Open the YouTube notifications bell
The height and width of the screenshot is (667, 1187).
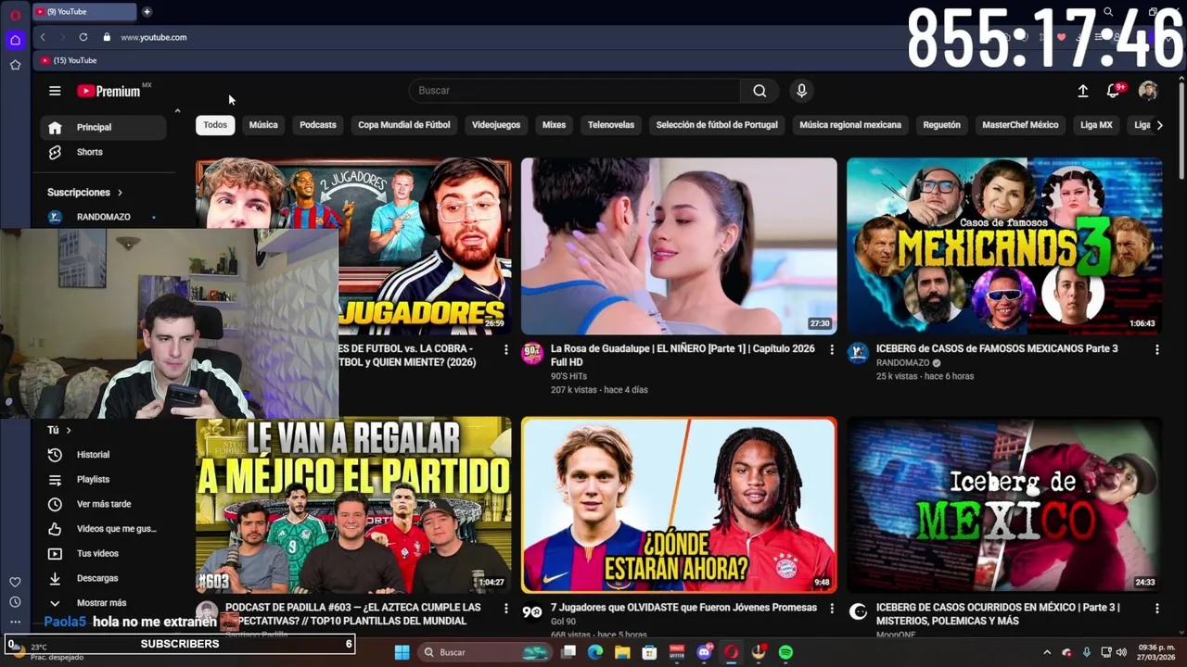[1114, 91]
